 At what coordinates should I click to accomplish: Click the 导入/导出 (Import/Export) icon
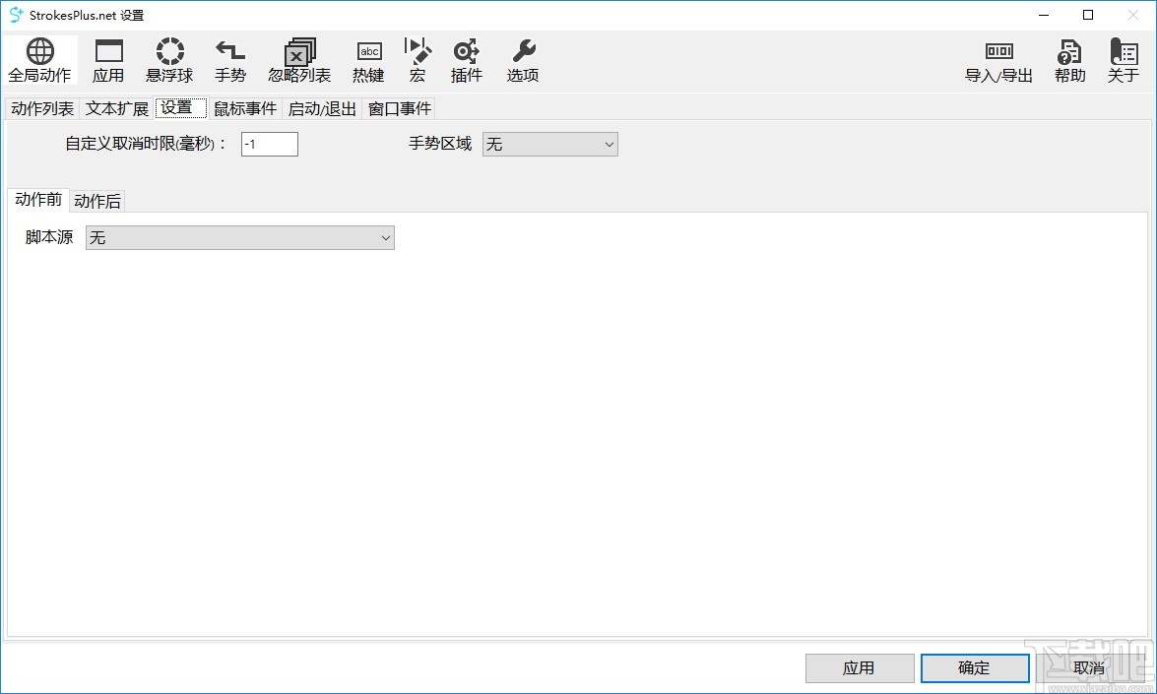click(x=998, y=59)
